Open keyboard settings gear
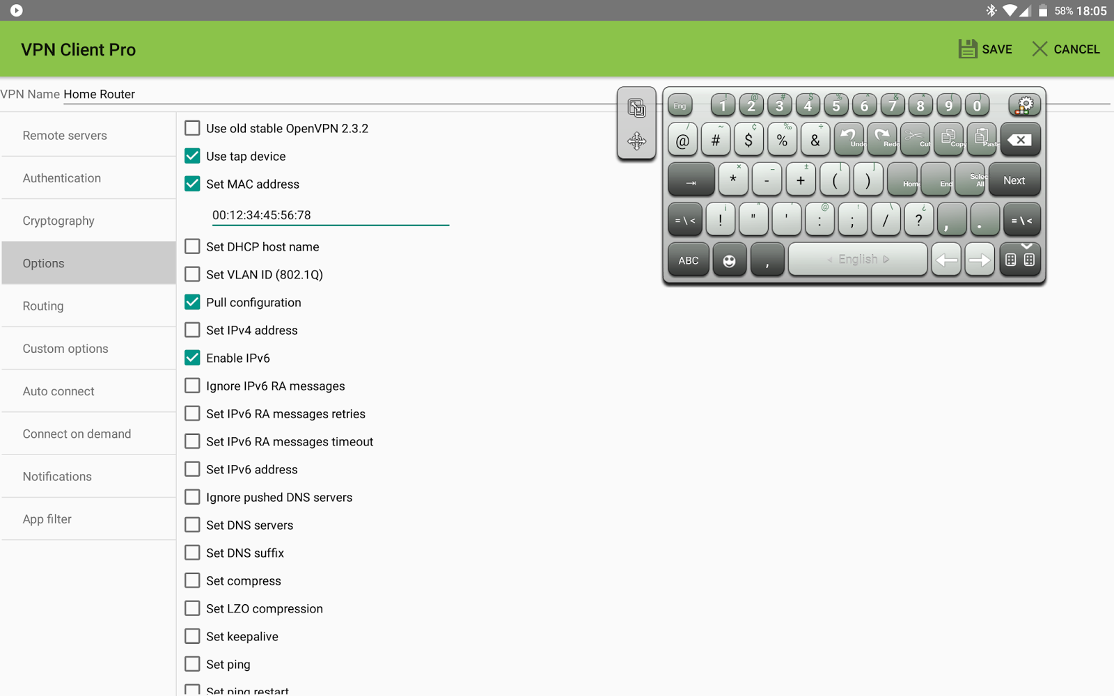1114x696 pixels. coord(1025,105)
